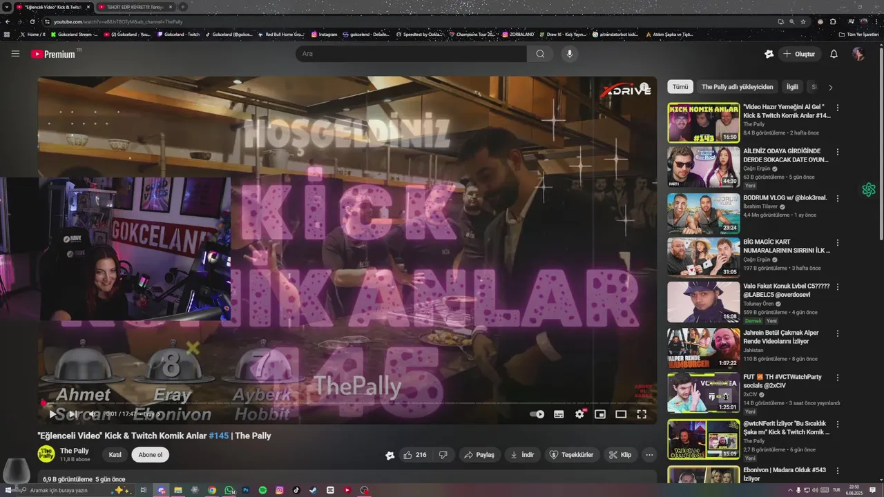The width and height of the screenshot is (884, 497).
Task: Toggle the autoplay switch in player
Action: [537, 414]
